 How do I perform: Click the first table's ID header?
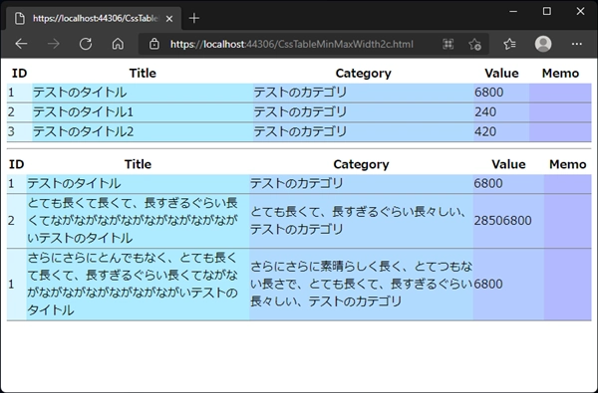(20, 73)
